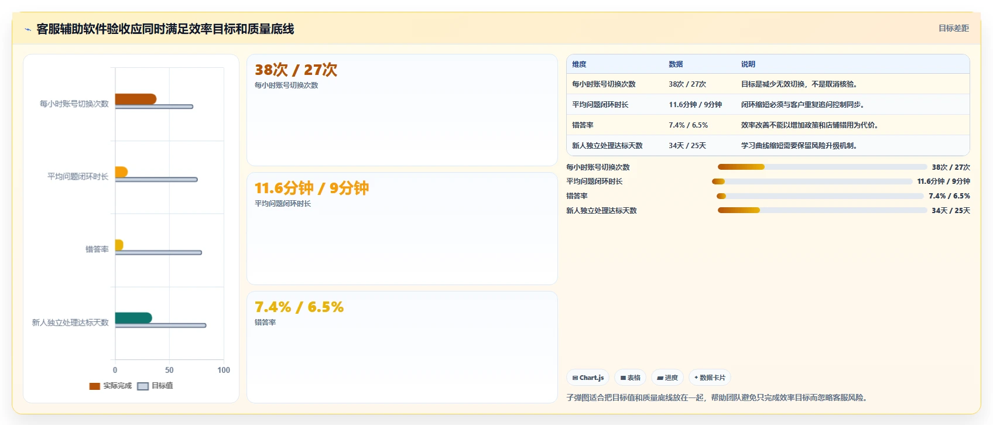Click table cell 38次 / 27次
Image resolution: width=993 pixels, height=425 pixels.
click(687, 84)
